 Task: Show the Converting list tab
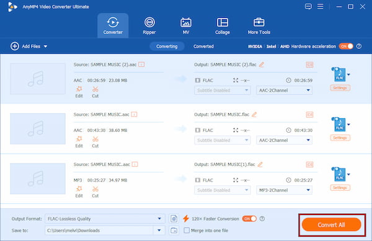click(167, 46)
